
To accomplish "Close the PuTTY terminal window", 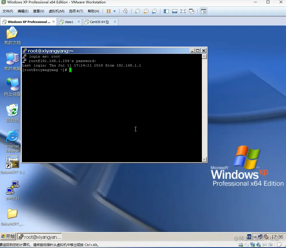I will click(x=204, y=50).
